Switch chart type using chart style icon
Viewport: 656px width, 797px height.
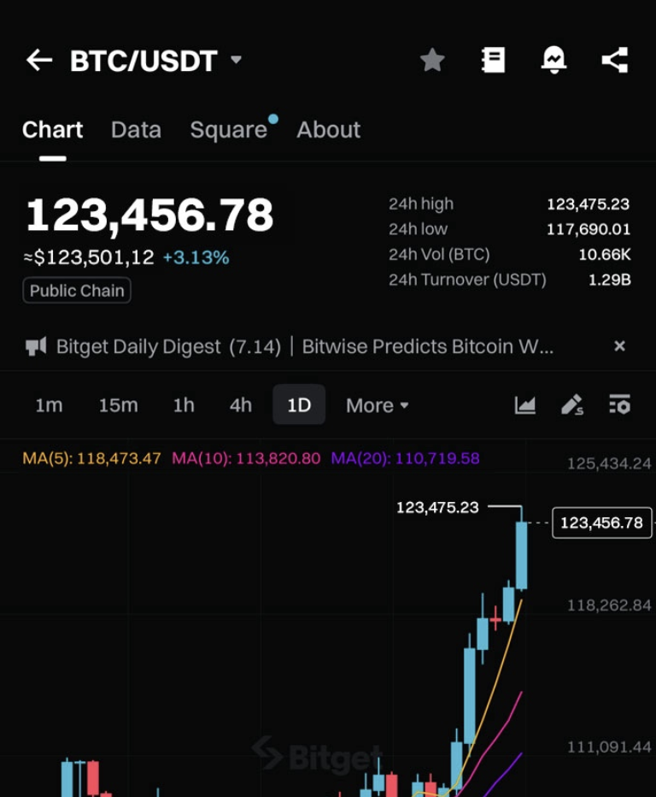[x=524, y=404]
